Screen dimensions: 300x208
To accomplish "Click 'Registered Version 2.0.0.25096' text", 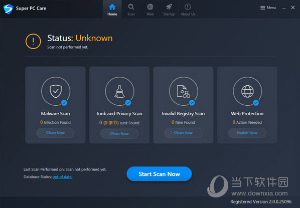I will coord(261,201).
